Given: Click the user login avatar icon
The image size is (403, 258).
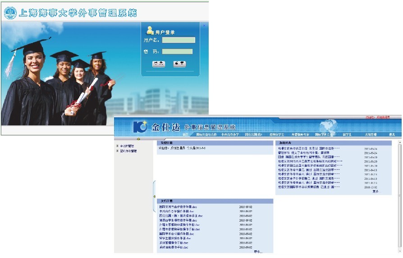Looking at the screenshot, I should [x=150, y=31].
